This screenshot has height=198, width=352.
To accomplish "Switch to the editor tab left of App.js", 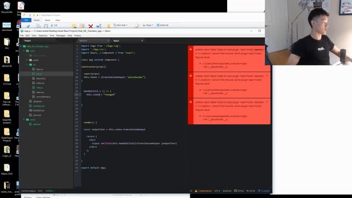I will click(94, 41).
